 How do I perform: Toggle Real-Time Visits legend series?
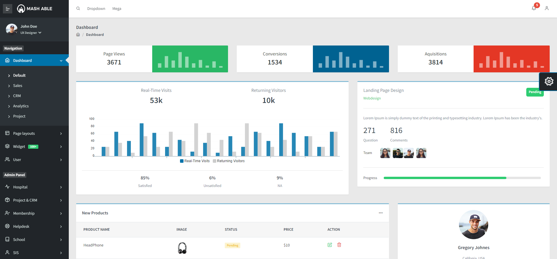click(195, 161)
